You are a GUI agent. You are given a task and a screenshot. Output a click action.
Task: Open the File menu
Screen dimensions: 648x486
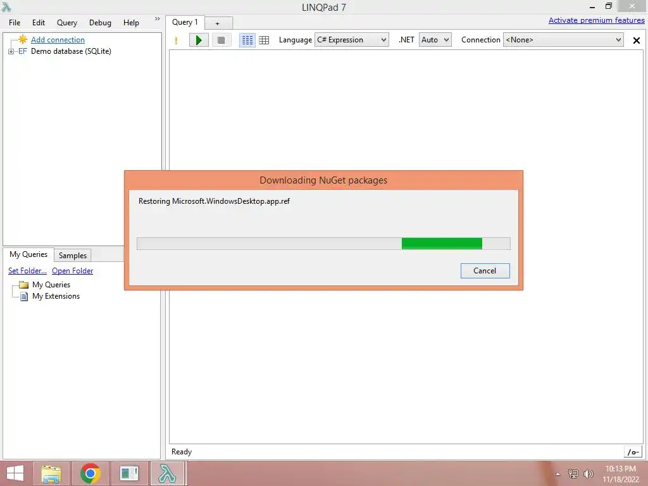15,23
